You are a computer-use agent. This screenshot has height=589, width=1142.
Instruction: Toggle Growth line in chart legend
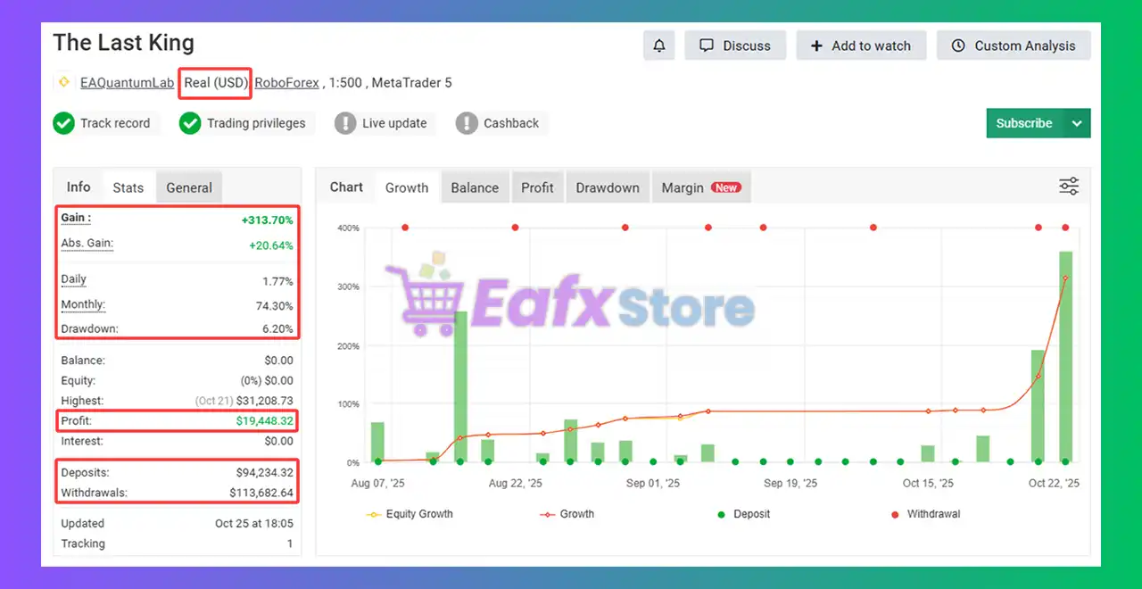(567, 514)
